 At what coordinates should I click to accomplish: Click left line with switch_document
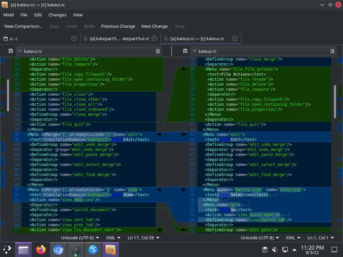73,210
